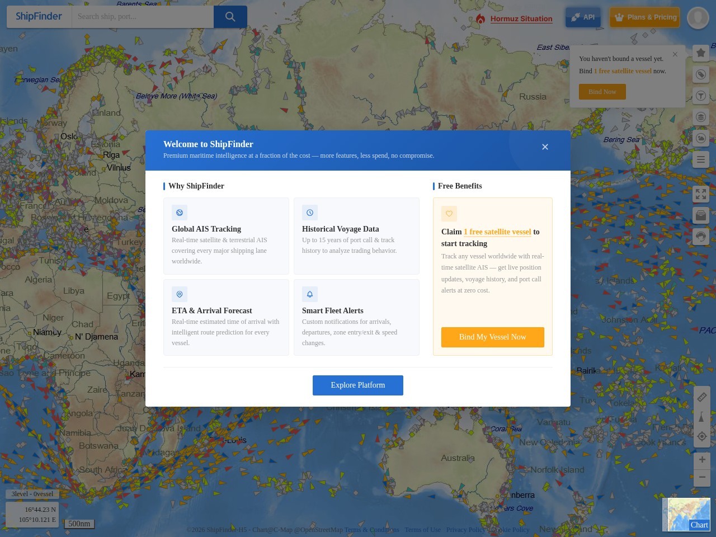The image size is (716, 537).
Task: Open the API button
Action: pyautogui.click(x=583, y=17)
